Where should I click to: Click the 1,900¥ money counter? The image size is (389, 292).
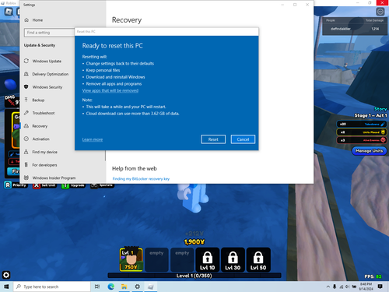pos(194,242)
